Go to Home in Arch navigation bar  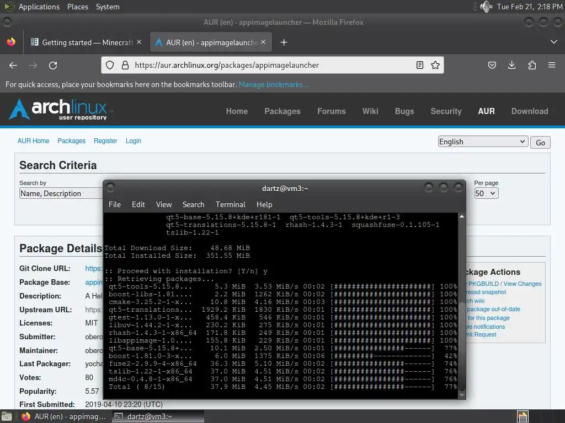237,111
